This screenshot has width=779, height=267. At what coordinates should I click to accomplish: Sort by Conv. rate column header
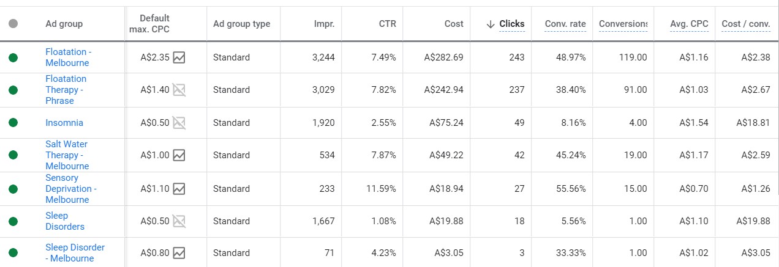click(x=565, y=24)
